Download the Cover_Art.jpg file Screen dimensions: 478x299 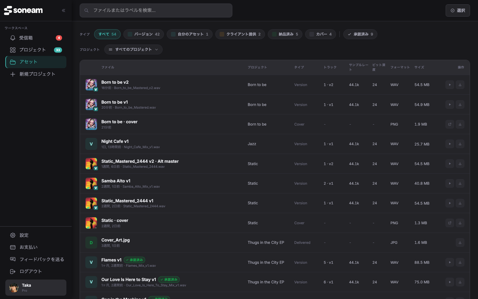pyautogui.click(x=460, y=243)
